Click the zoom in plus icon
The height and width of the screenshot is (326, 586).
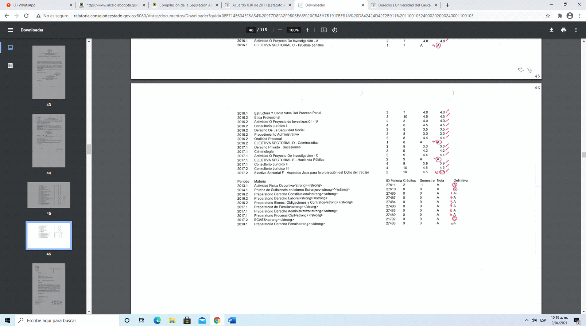[x=307, y=30]
